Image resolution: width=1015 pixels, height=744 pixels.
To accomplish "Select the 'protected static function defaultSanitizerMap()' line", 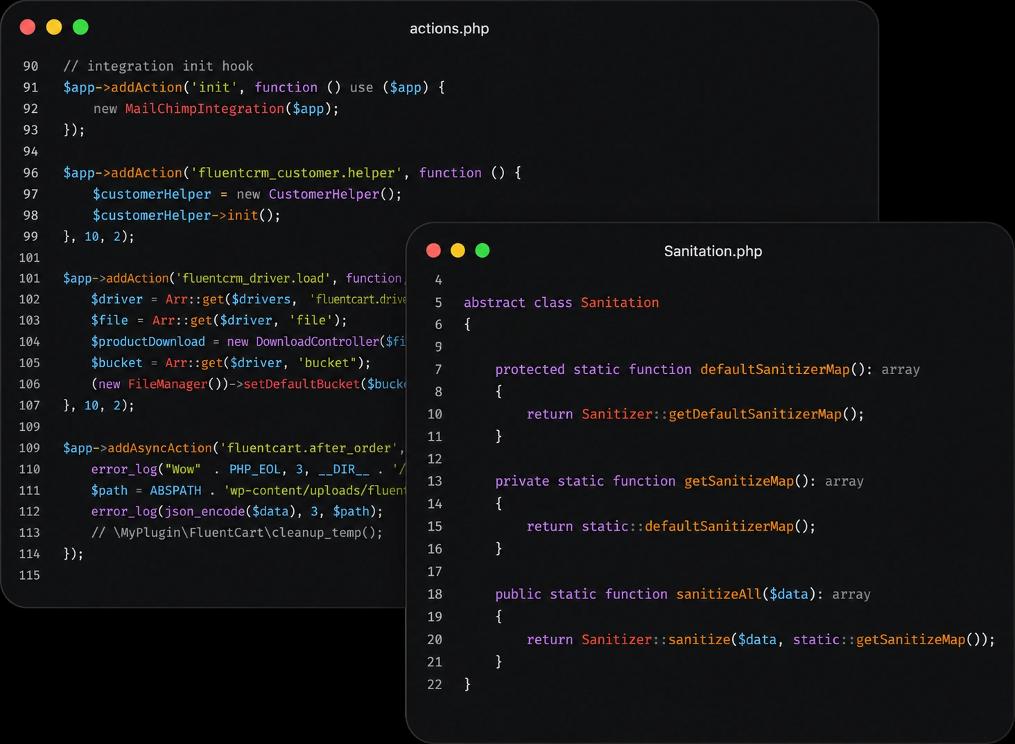I will (x=707, y=369).
